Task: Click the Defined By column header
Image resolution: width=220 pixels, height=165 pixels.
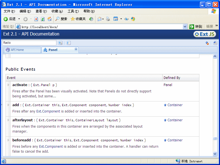Action: tap(181, 78)
